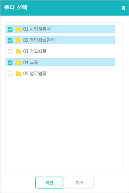Cancel with the 취소 button

coord(80,183)
